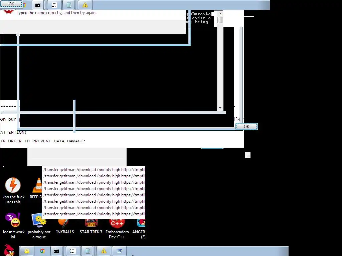The width and height of the screenshot is (342, 256).
Task: Open the blue window taskbar button after the warning icon
Action: coord(119,251)
